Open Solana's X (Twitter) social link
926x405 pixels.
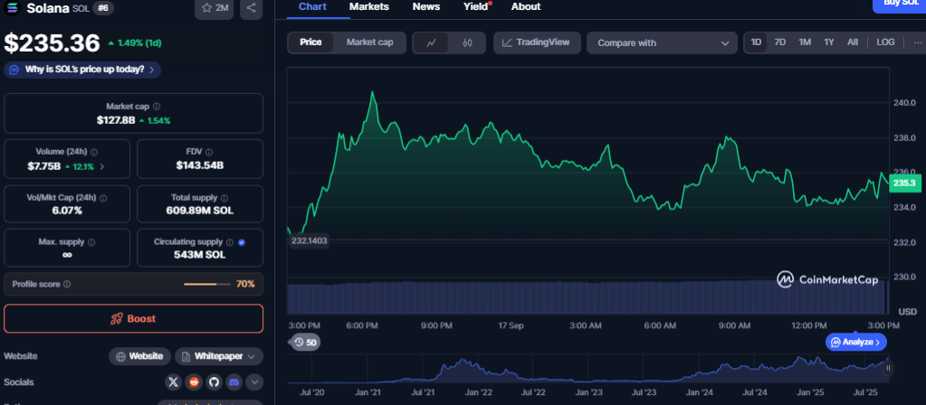point(173,382)
